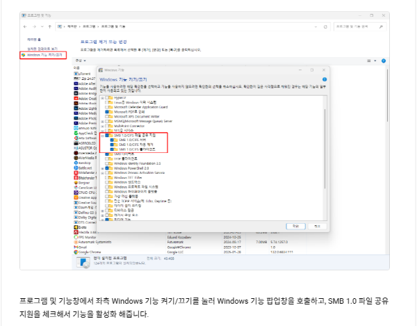Viewport: 417px width, 326px height.
Task: Expand the MSMQ Message Queue Server node
Action: click(x=102, y=121)
